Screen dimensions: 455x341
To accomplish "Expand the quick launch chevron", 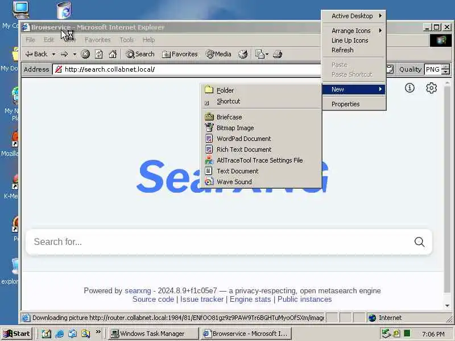I will click(98, 331).
